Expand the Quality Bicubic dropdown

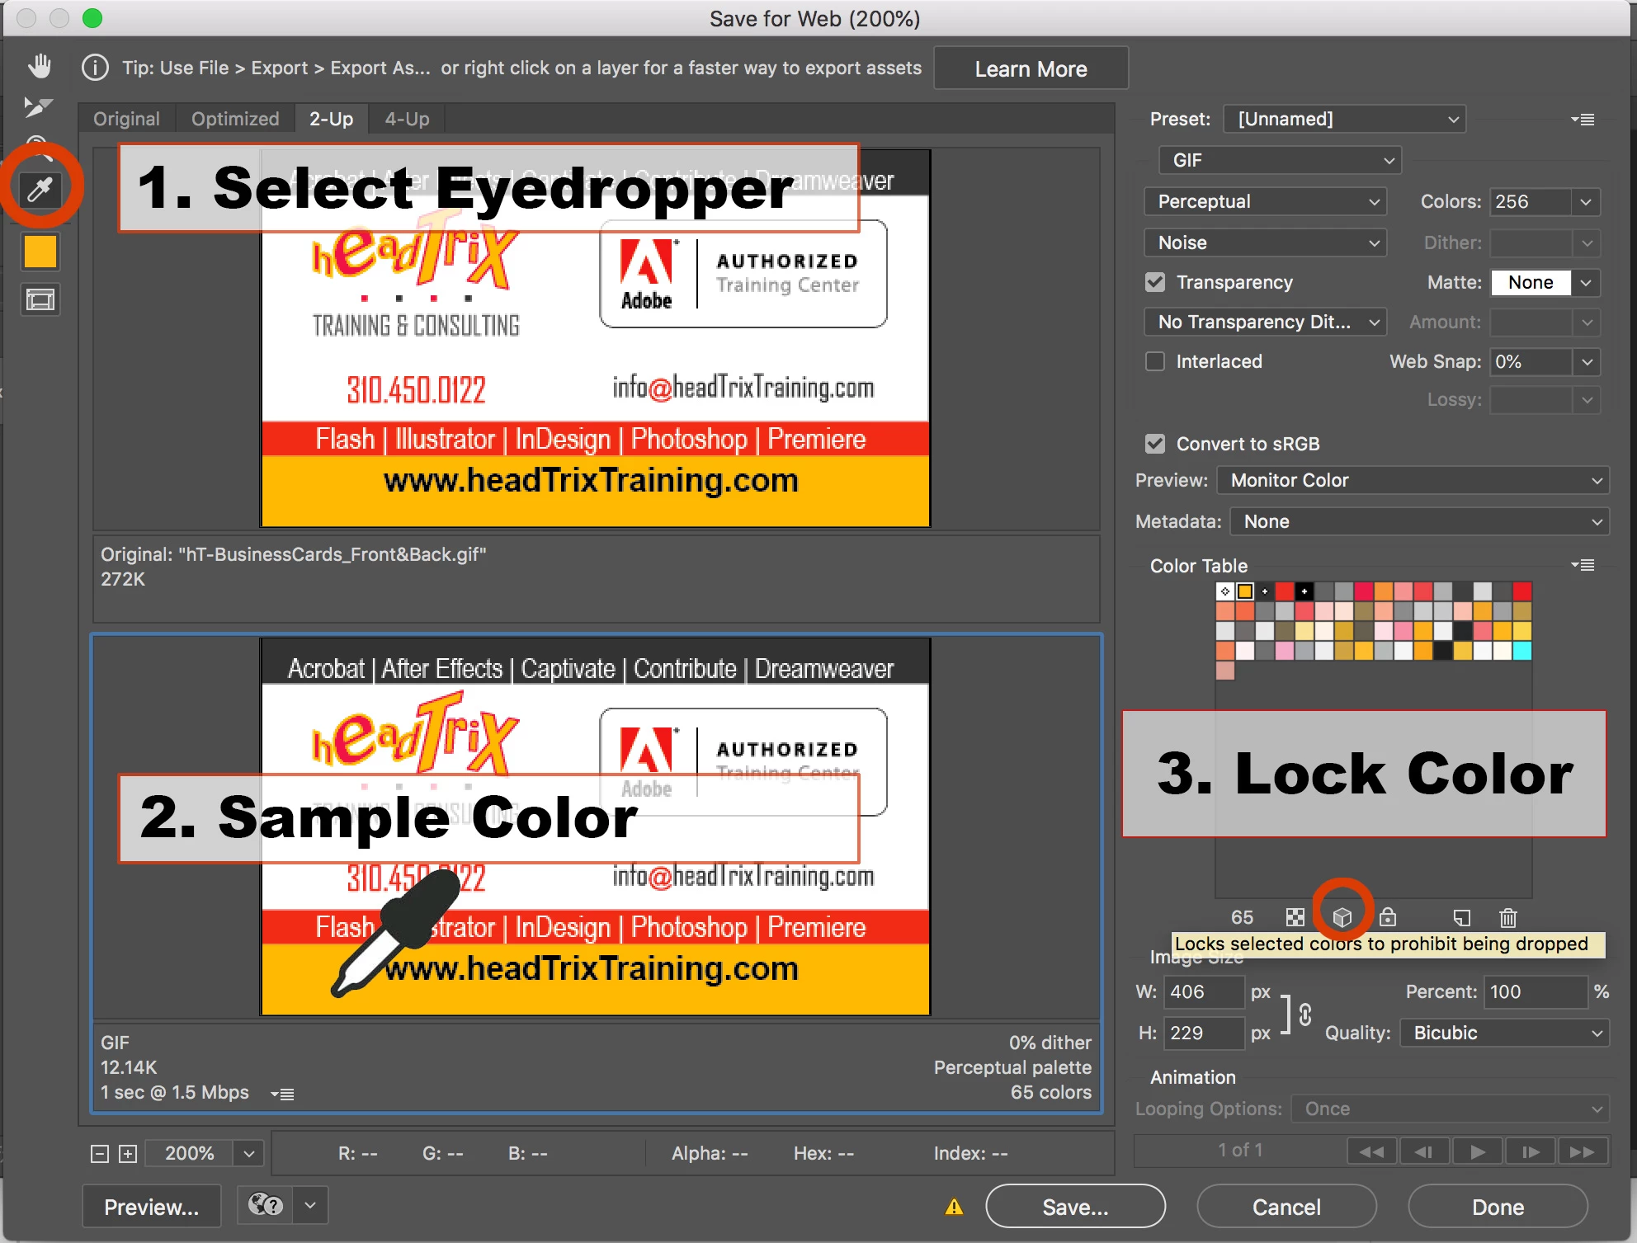pos(1504,1033)
